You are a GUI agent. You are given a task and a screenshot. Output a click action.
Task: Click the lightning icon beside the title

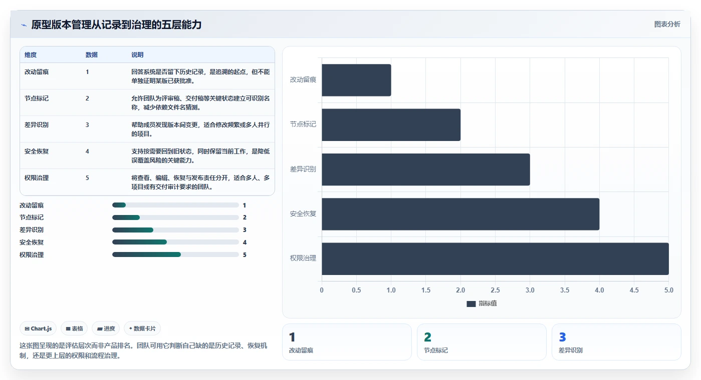pyautogui.click(x=24, y=25)
